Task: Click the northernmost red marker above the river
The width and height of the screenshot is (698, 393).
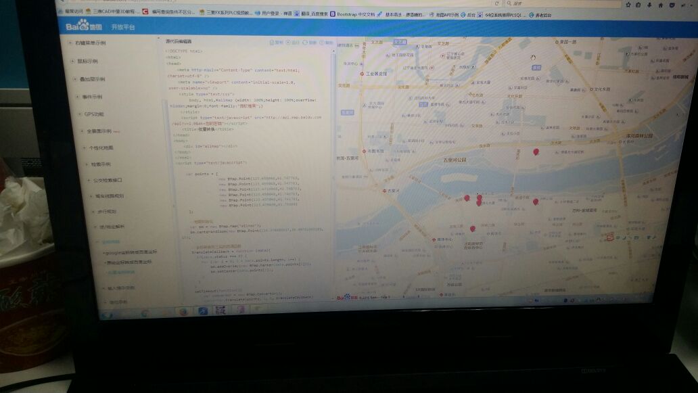Action: click(536, 152)
